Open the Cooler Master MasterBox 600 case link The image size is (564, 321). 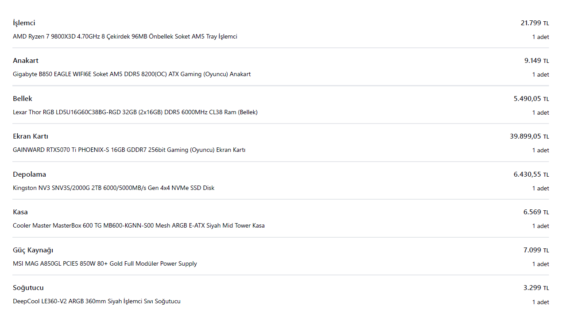tap(139, 226)
